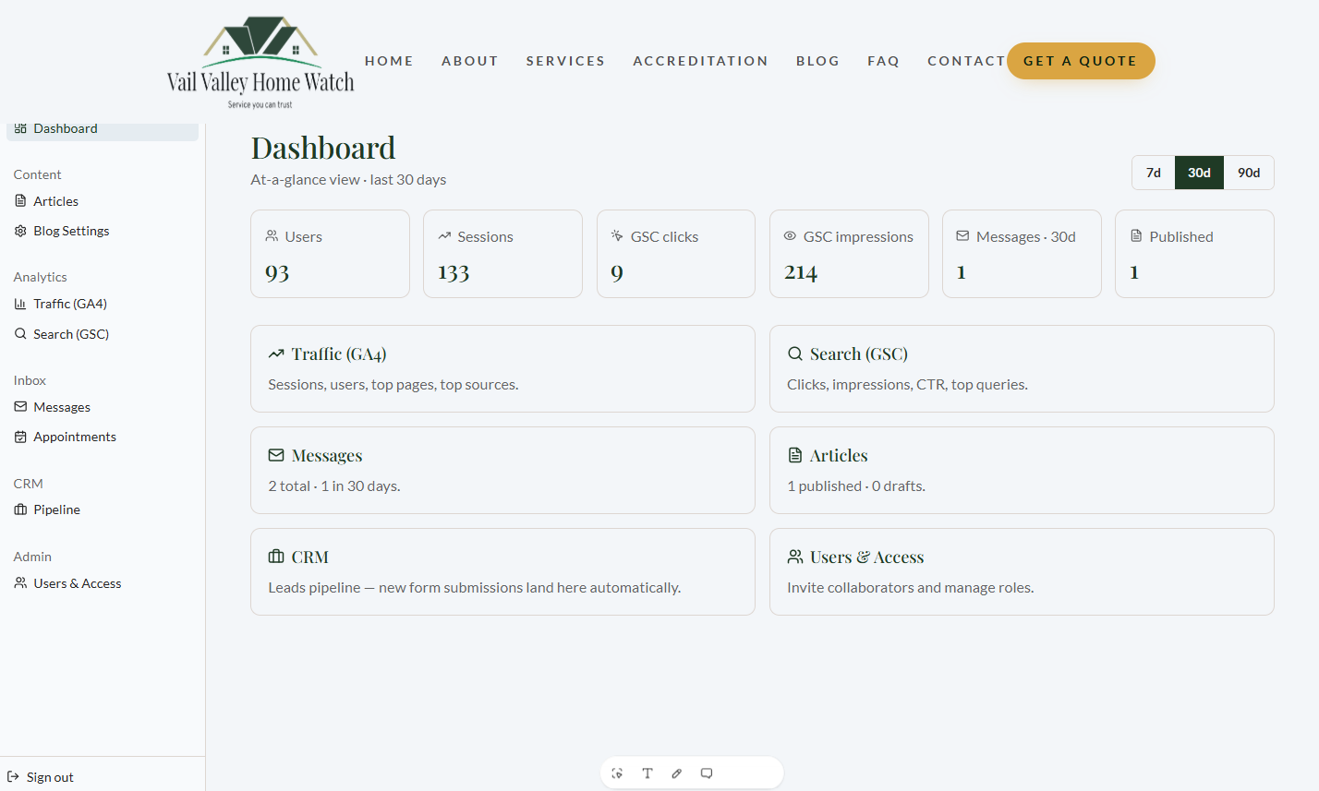
Task: Open the Services nav item
Action: (x=565, y=61)
